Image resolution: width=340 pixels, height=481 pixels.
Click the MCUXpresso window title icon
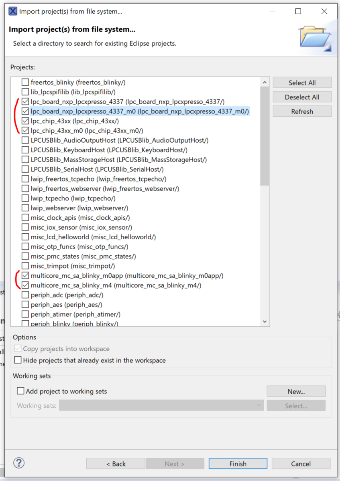(x=13, y=12)
